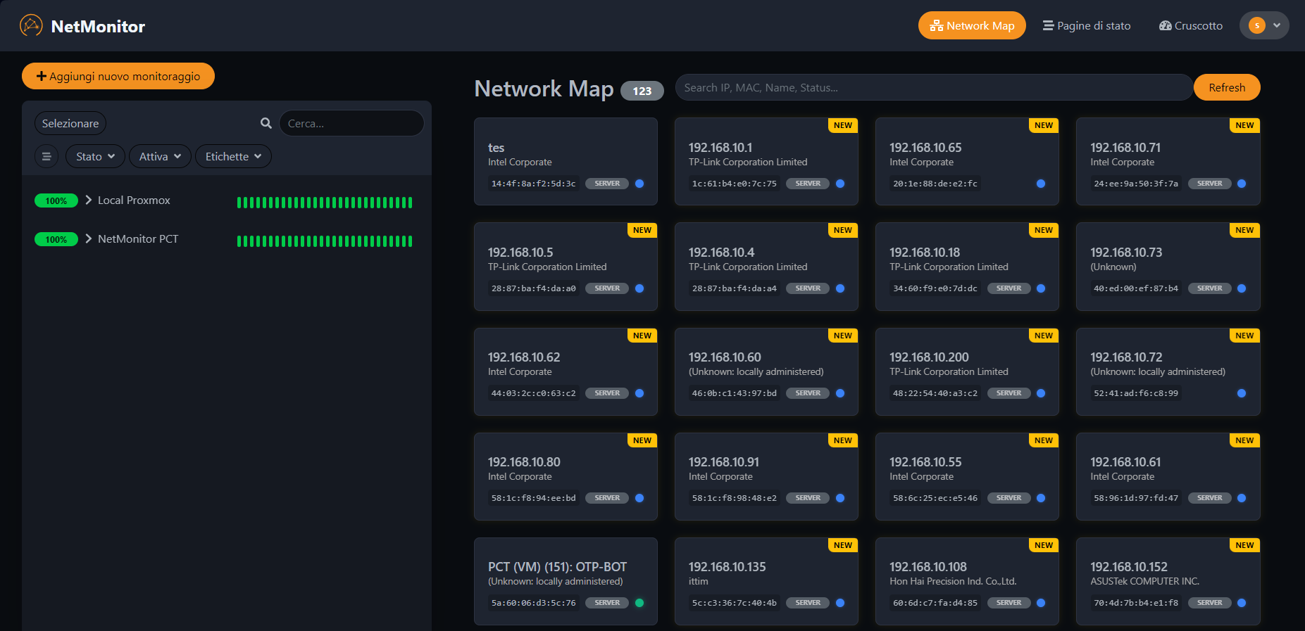Click status dot on 192.168.10.200 card

tap(1041, 393)
